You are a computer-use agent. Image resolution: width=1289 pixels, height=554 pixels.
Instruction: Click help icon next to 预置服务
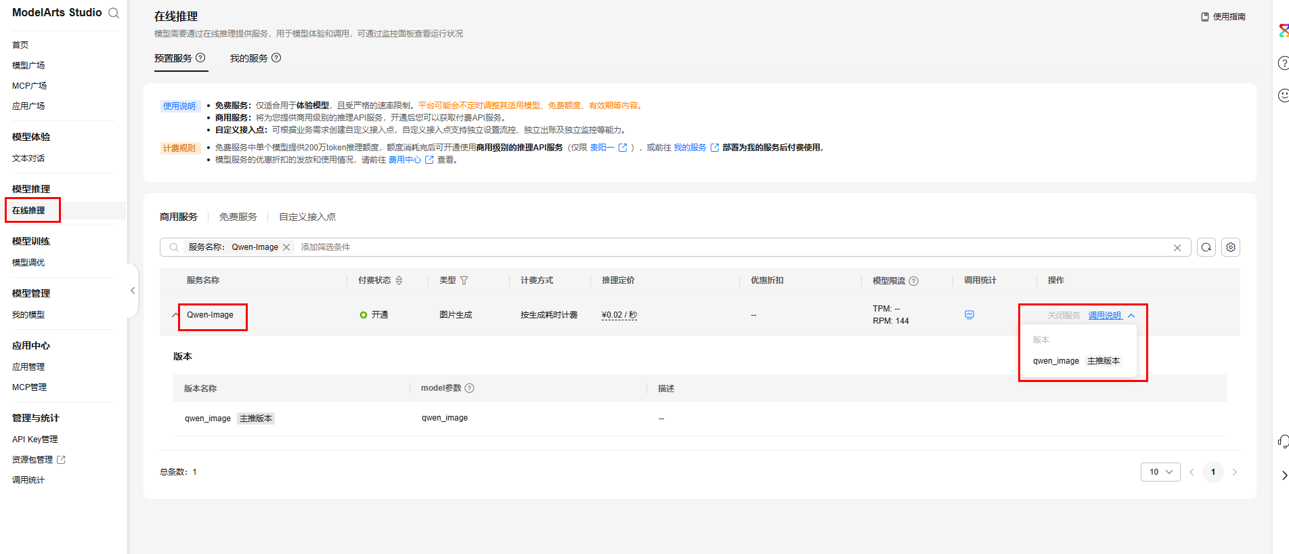click(x=200, y=58)
